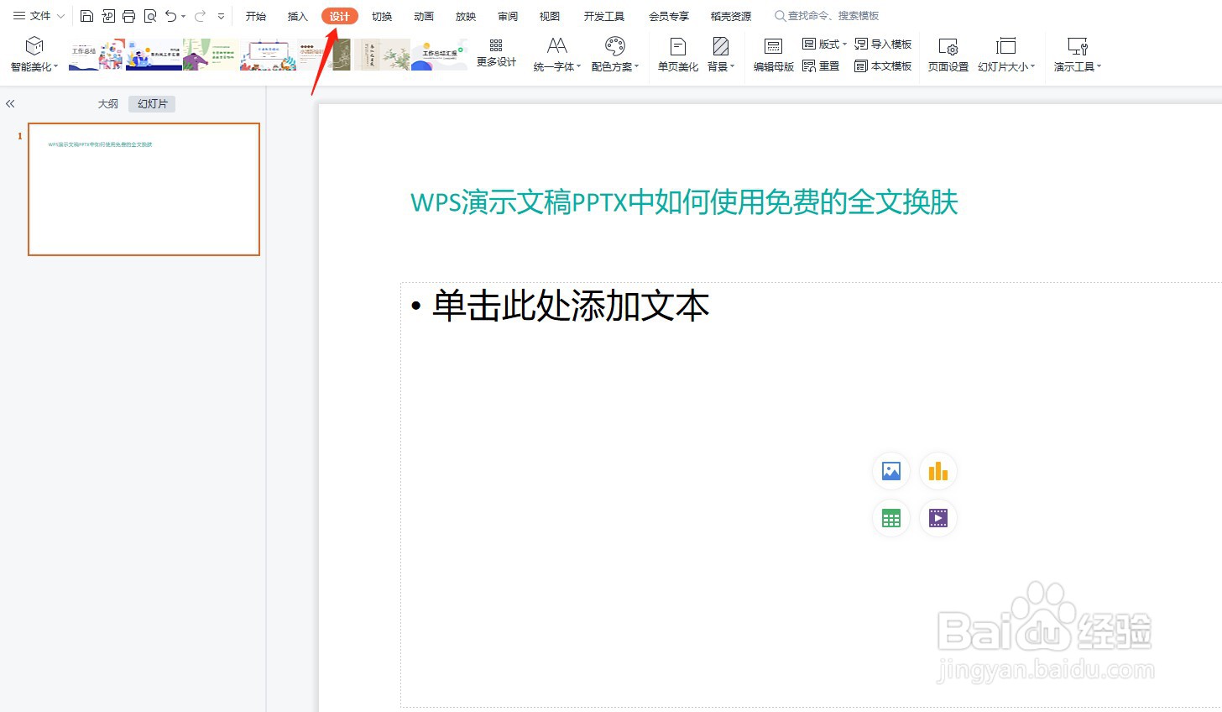Select the 设计 Design tab
This screenshot has height=712, width=1222.
tap(340, 16)
